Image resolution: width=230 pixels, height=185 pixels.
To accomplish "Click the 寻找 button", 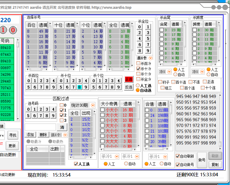I will point(13,135).
